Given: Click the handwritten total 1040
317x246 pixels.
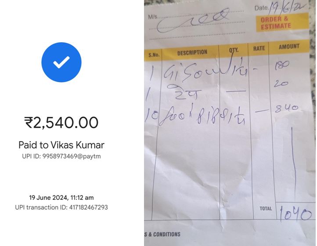Looking at the screenshot, I should (x=295, y=214).
